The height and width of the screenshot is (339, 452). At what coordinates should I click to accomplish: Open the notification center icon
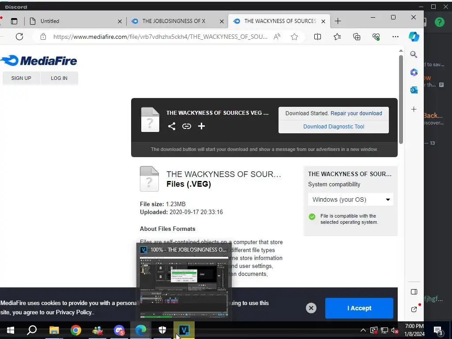pos(438,330)
